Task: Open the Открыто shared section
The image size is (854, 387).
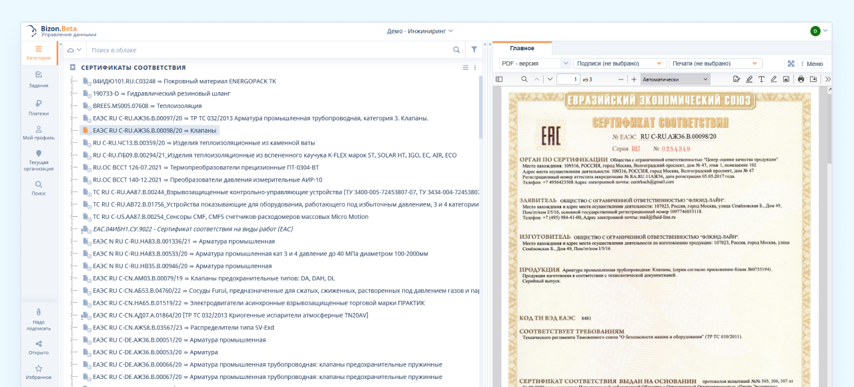Action: pyautogui.click(x=38, y=348)
